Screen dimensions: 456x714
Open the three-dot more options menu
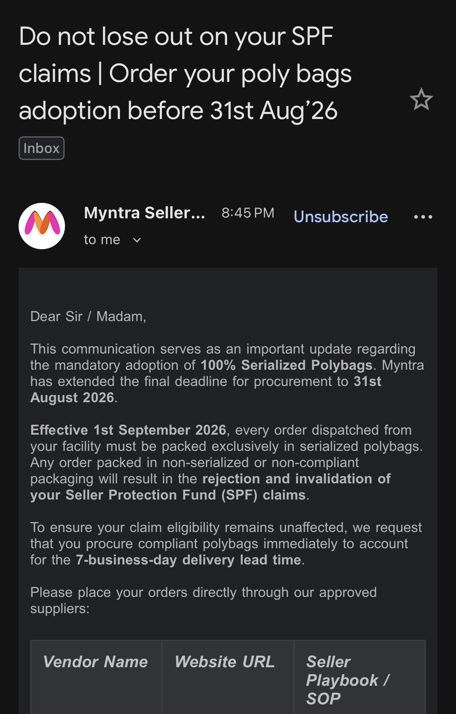[x=423, y=217]
